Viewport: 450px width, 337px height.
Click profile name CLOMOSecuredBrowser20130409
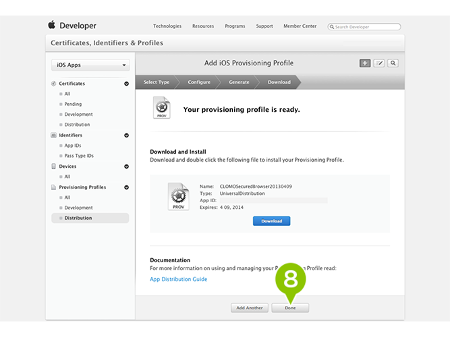(x=256, y=187)
